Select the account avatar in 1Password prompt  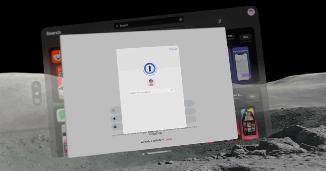pos(151,82)
